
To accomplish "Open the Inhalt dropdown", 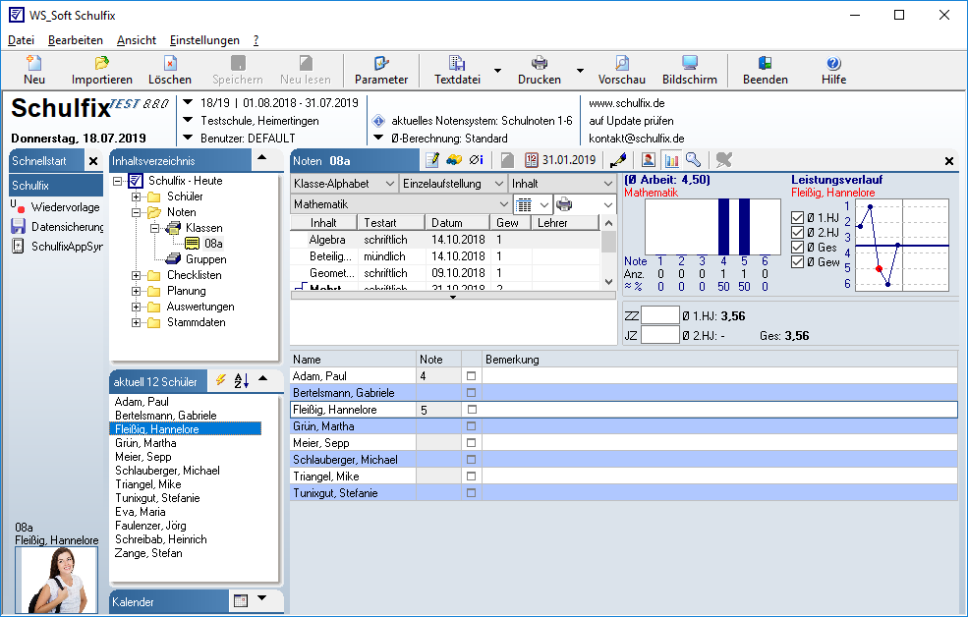I will 562,184.
